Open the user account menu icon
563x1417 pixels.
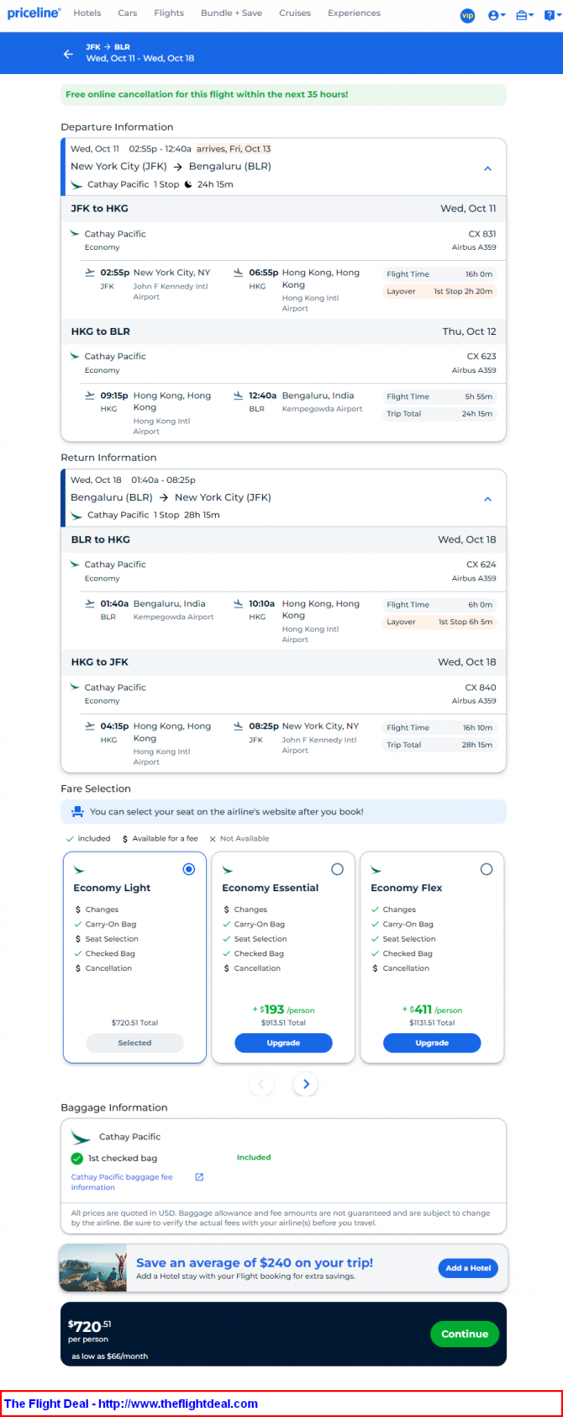[x=497, y=15]
